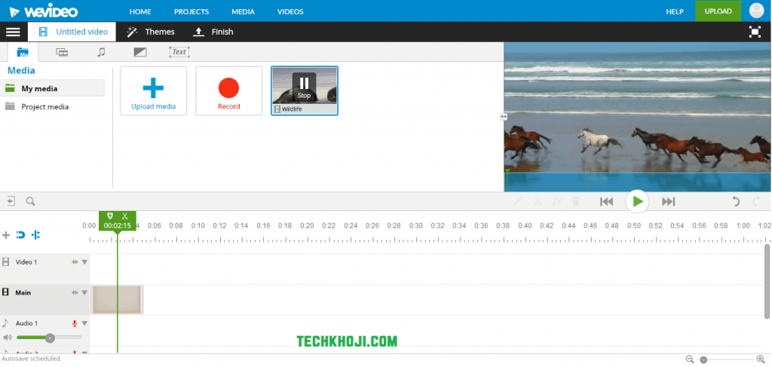Open the HELP link
This screenshot has height=367, width=772.
click(675, 11)
